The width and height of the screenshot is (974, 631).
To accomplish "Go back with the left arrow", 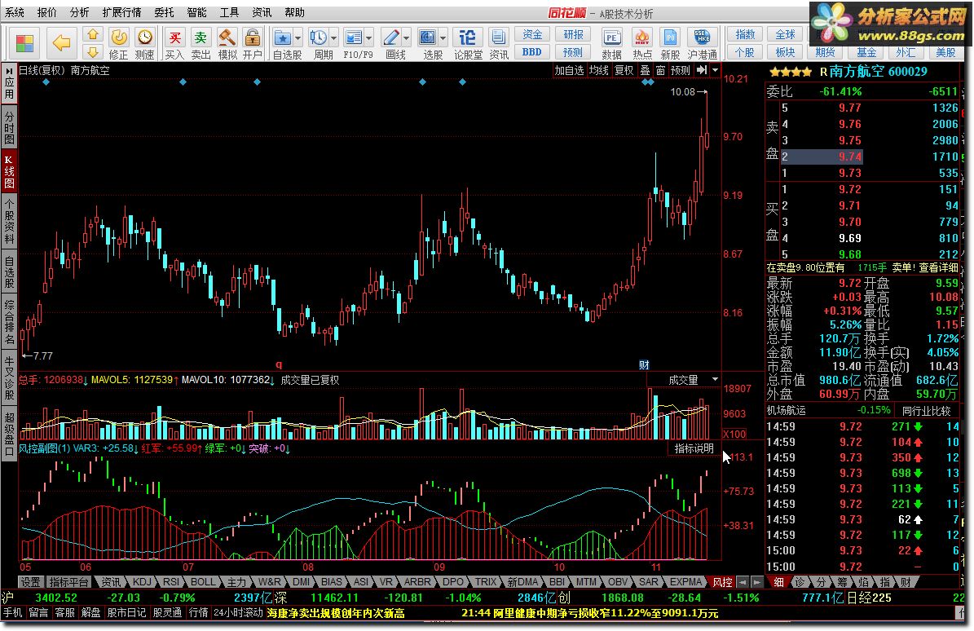I will click(x=61, y=43).
